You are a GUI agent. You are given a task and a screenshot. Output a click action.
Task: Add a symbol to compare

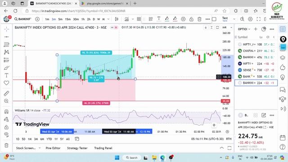pyautogui.click(x=37, y=19)
